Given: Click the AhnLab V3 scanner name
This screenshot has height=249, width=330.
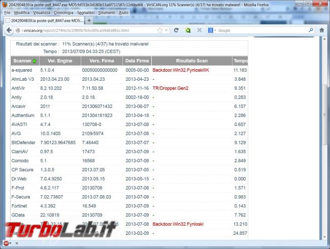Looking at the screenshot, I should pyautogui.click(x=23, y=79).
